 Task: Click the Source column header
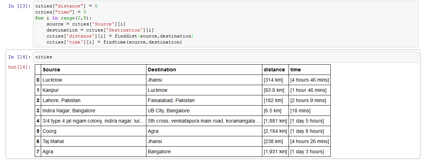coord(51,70)
